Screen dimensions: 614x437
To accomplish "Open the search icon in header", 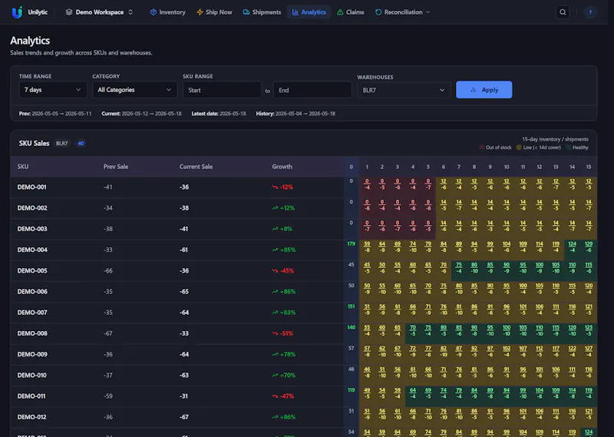I will (563, 12).
